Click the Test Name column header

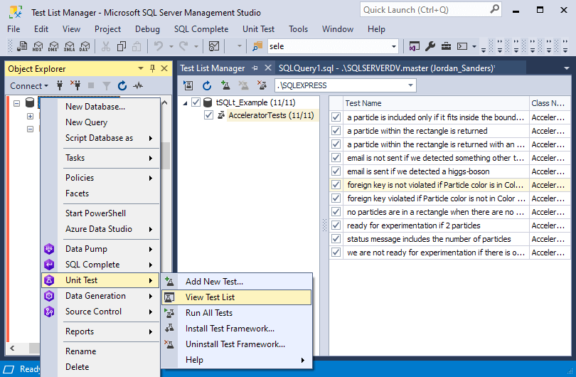363,103
